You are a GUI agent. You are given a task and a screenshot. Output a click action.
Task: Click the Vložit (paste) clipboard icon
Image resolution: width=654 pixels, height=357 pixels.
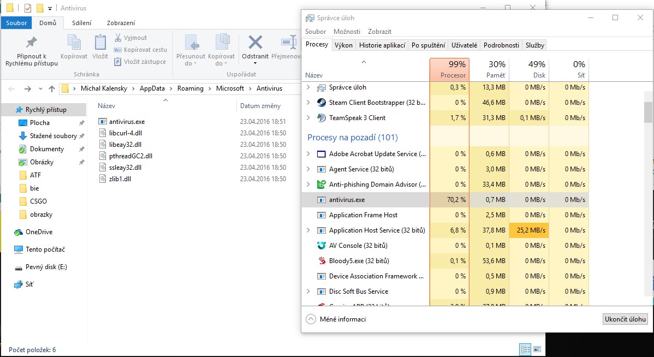pyautogui.click(x=100, y=43)
